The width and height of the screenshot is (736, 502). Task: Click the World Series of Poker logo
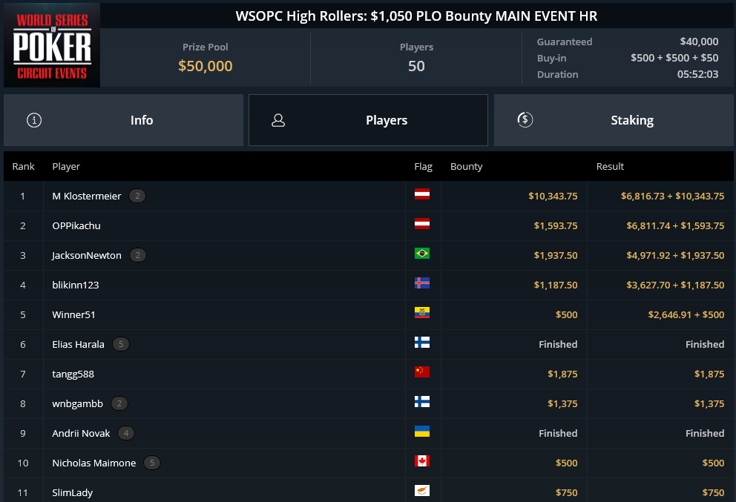click(x=52, y=45)
